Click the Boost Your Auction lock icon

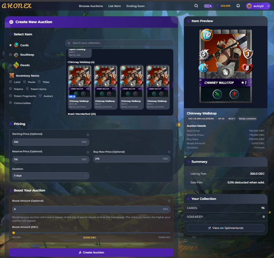[11, 190]
